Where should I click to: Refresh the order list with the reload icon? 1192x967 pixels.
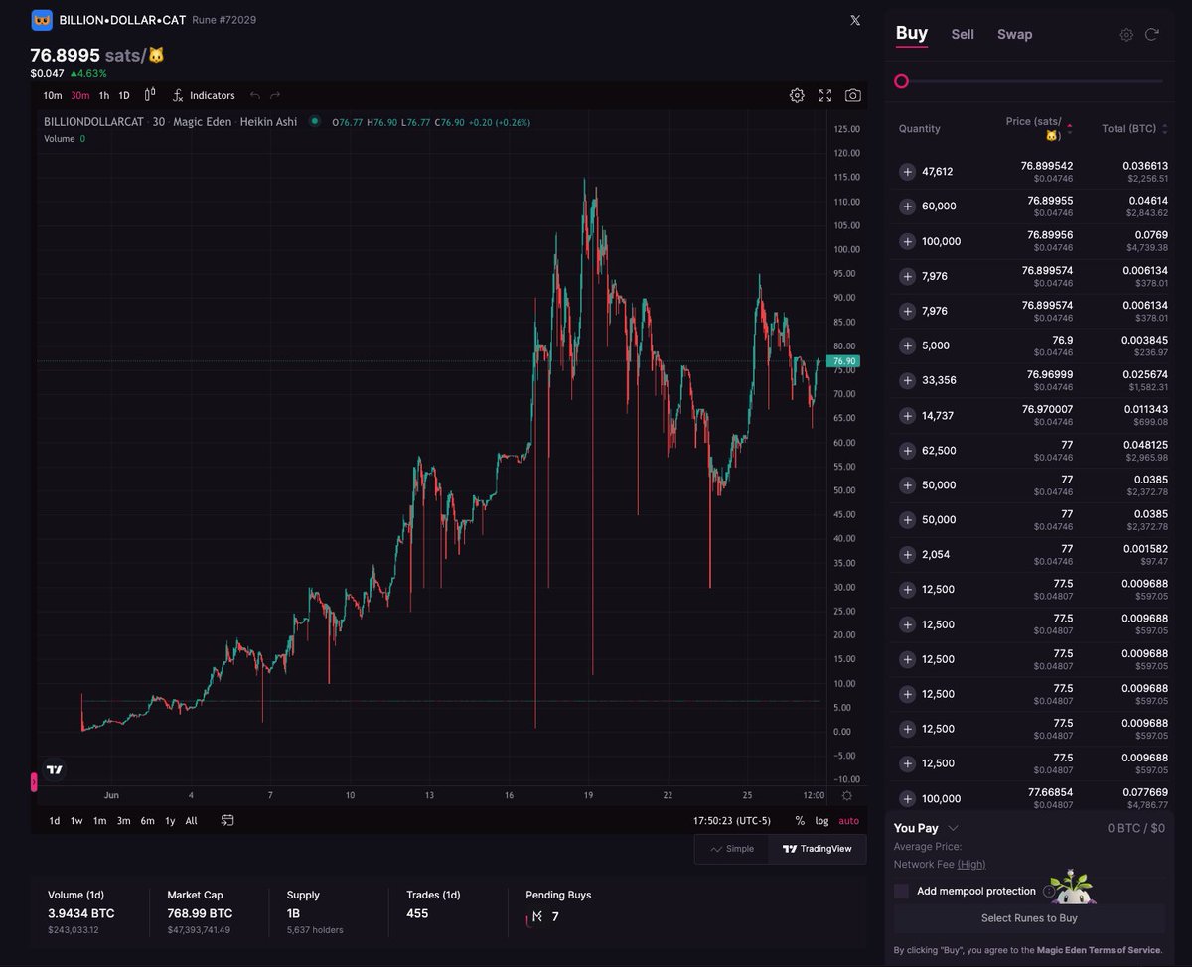tap(1152, 34)
